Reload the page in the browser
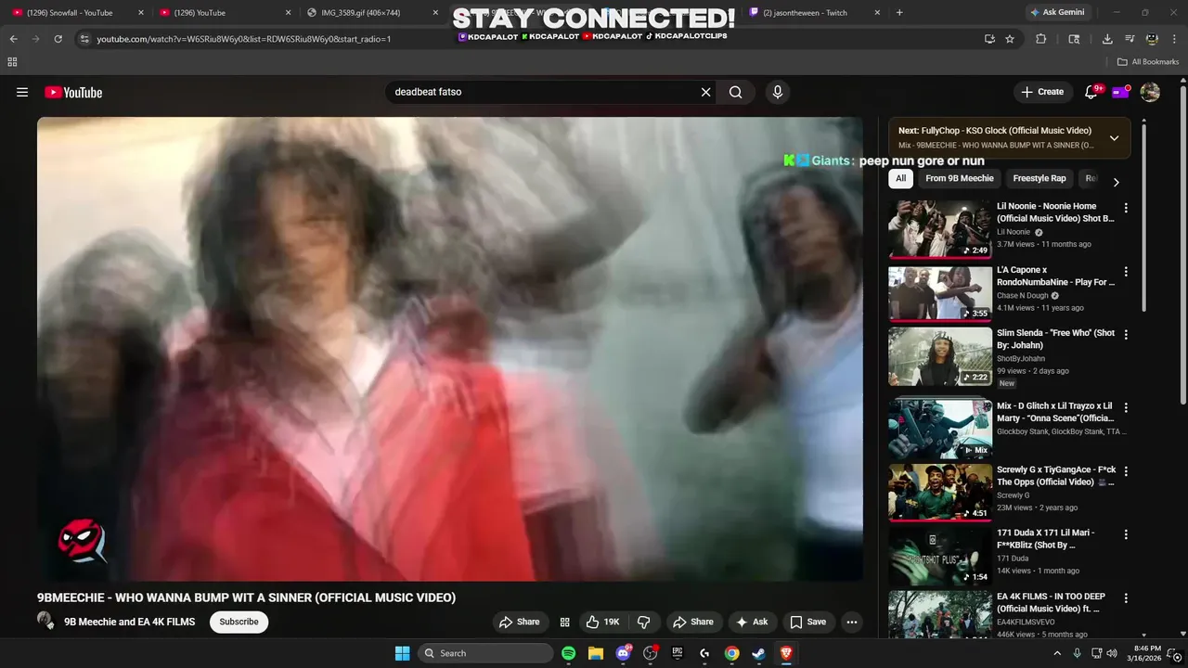This screenshot has width=1188, height=668. coord(58,39)
